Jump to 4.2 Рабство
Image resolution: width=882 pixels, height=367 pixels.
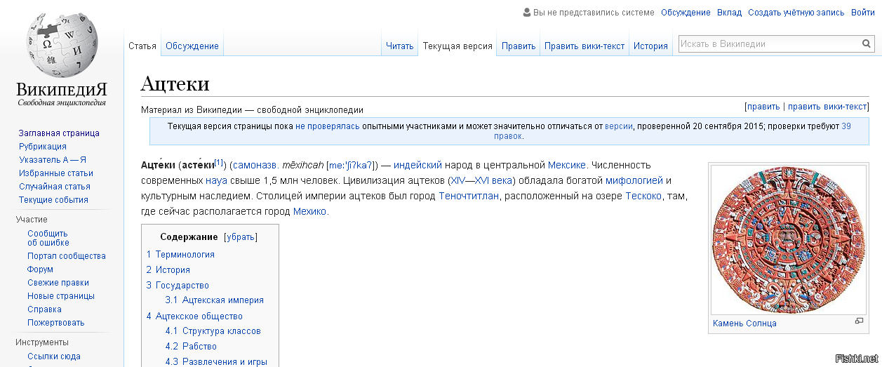click(191, 347)
